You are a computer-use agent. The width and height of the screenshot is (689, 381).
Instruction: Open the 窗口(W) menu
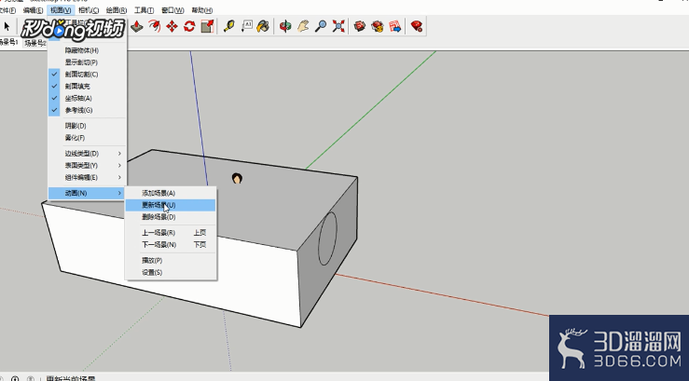pos(172,9)
